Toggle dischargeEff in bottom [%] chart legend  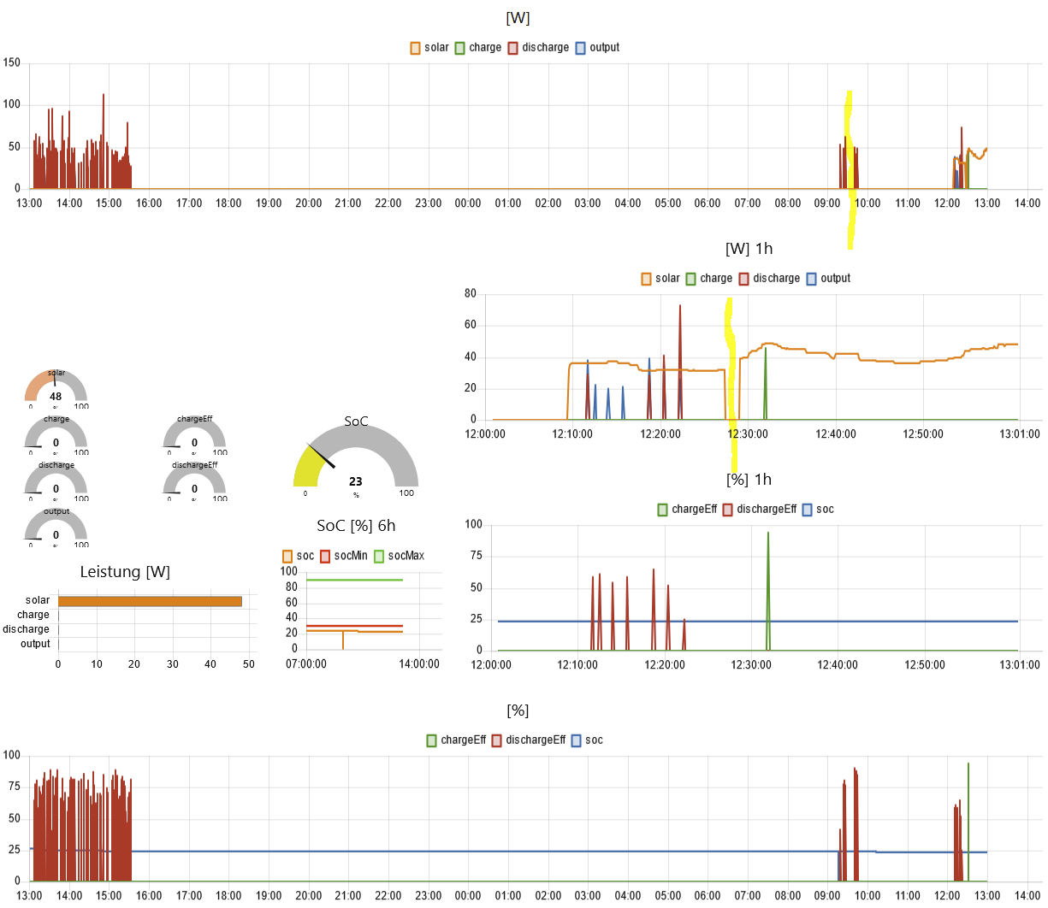[x=529, y=740]
